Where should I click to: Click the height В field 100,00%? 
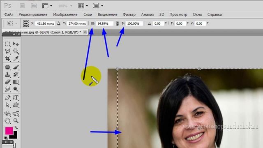pos(134,23)
